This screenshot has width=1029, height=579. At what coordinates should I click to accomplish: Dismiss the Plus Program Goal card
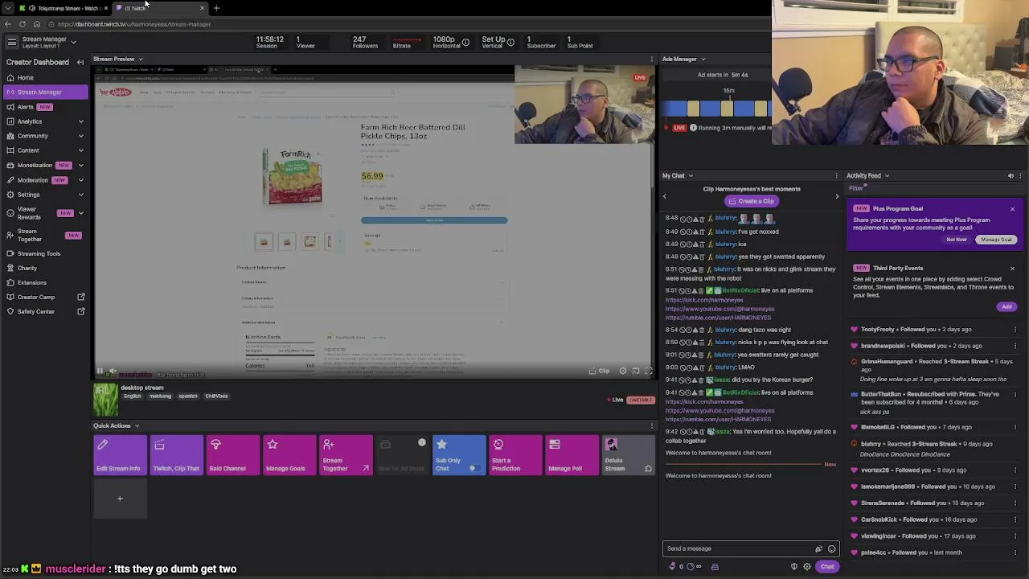[x=1012, y=209]
